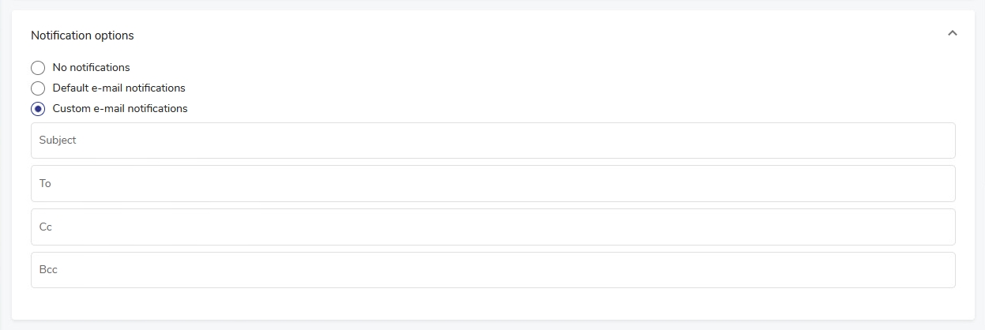Choose the Default e-mail notifications radio button
This screenshot has width=985, height=330.
(x=38, y=88)
